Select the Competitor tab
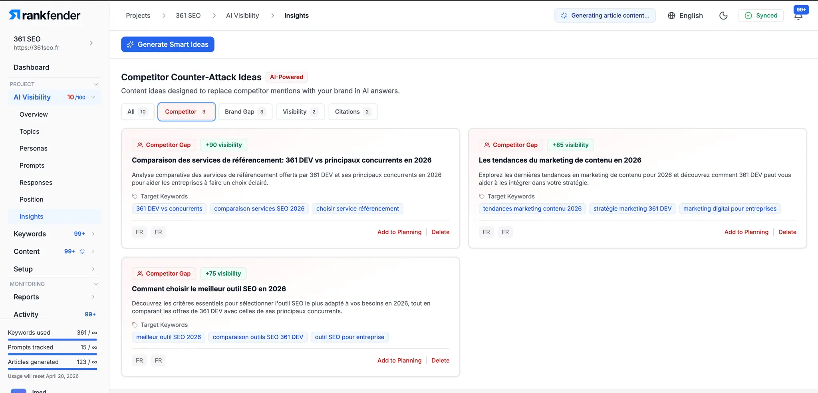The width and height of the screenshot is (818, 393). pyautogui.click(x=187, y=112)
